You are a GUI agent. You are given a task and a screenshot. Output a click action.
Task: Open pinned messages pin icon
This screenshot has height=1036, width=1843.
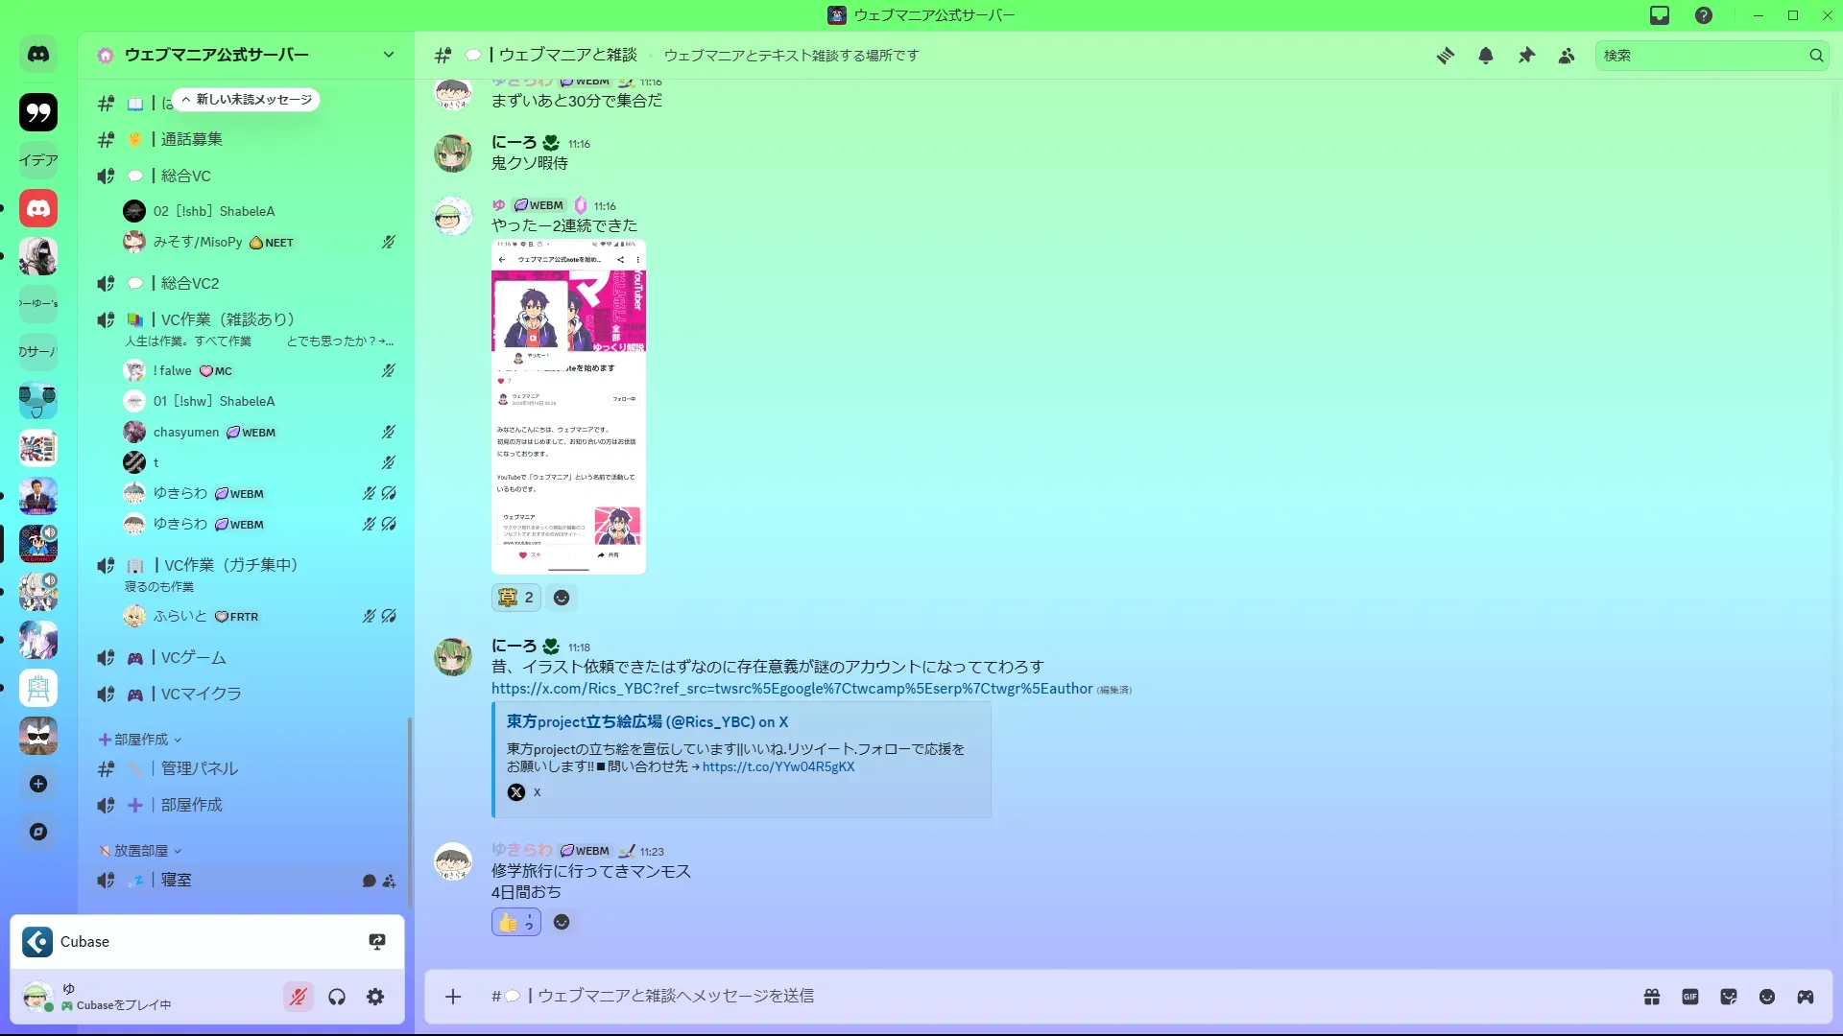1526,56
